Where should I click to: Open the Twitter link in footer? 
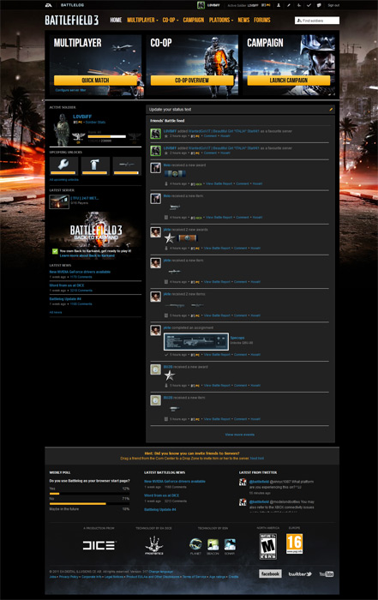300,573
